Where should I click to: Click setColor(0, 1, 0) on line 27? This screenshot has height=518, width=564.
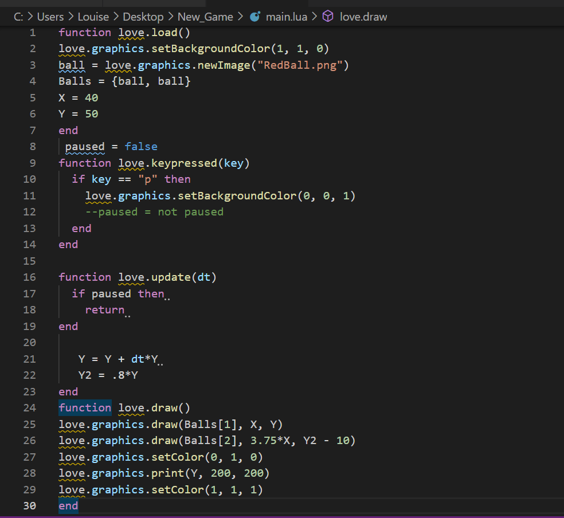[207, 457]
